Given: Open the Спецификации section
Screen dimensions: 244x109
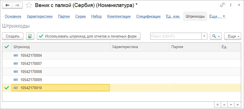Looking at the screenshot, I should click(x=148, y=16).
